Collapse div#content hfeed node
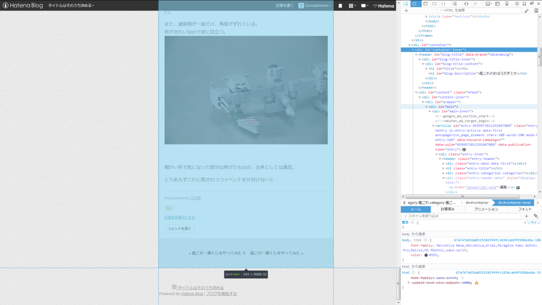This screenshot has height=305, width=542. coord(416,93)
